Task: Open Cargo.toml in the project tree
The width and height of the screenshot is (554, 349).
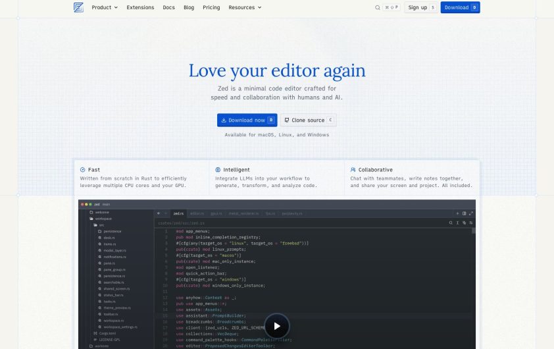Action: coord(105,333)
